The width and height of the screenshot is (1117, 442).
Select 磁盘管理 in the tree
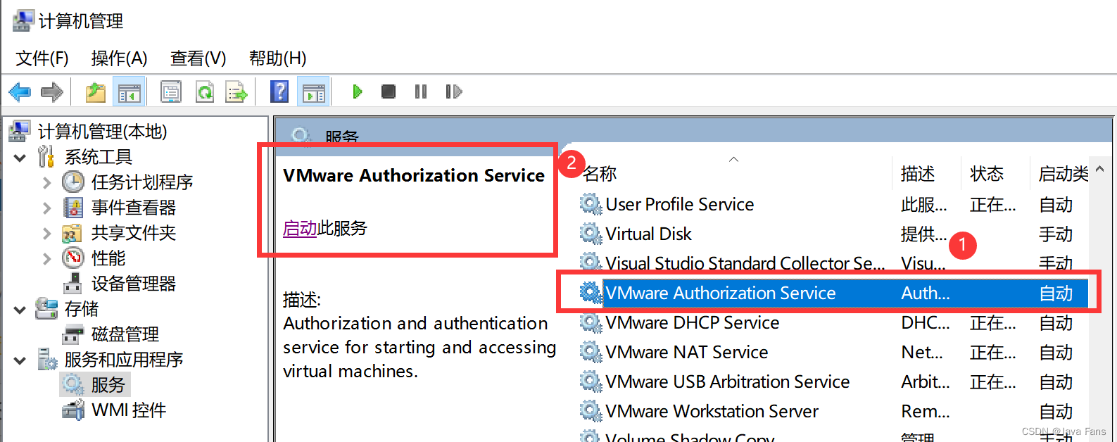point(125,334)
